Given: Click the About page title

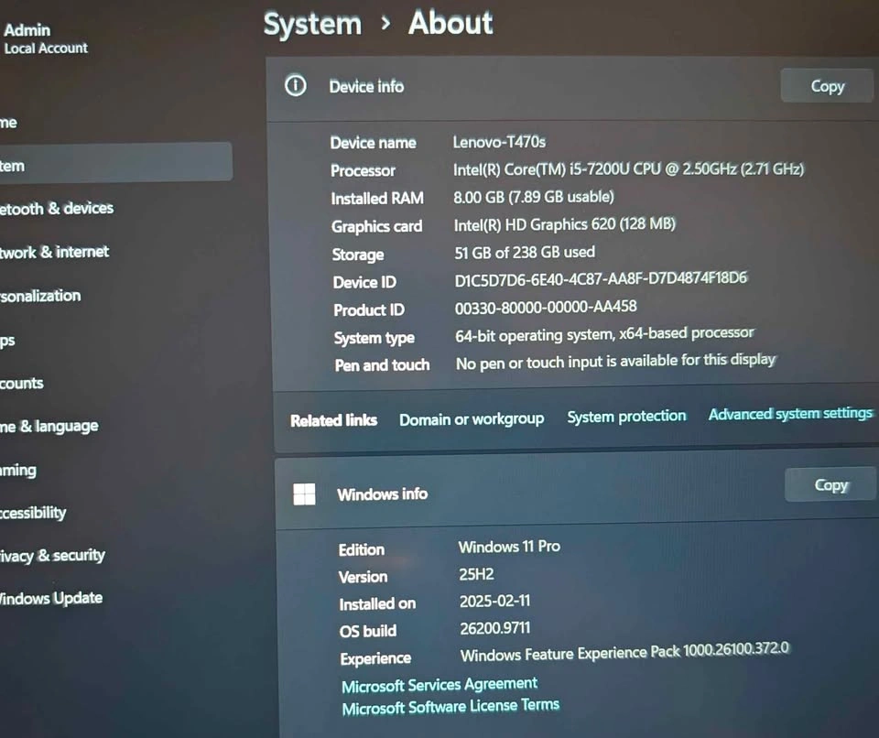Looking at the screenshot, I should (450, 23).
